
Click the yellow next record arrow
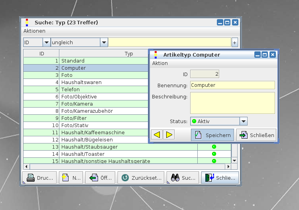point(169,135)
